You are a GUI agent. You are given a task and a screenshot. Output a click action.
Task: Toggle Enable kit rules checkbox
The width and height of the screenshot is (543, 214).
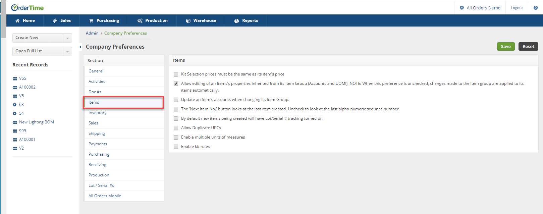tap(176, 147)
